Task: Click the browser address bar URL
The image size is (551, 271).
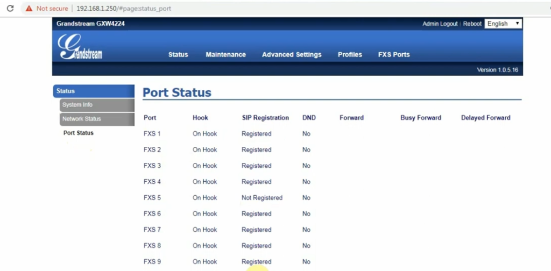Action: [124, 8]
